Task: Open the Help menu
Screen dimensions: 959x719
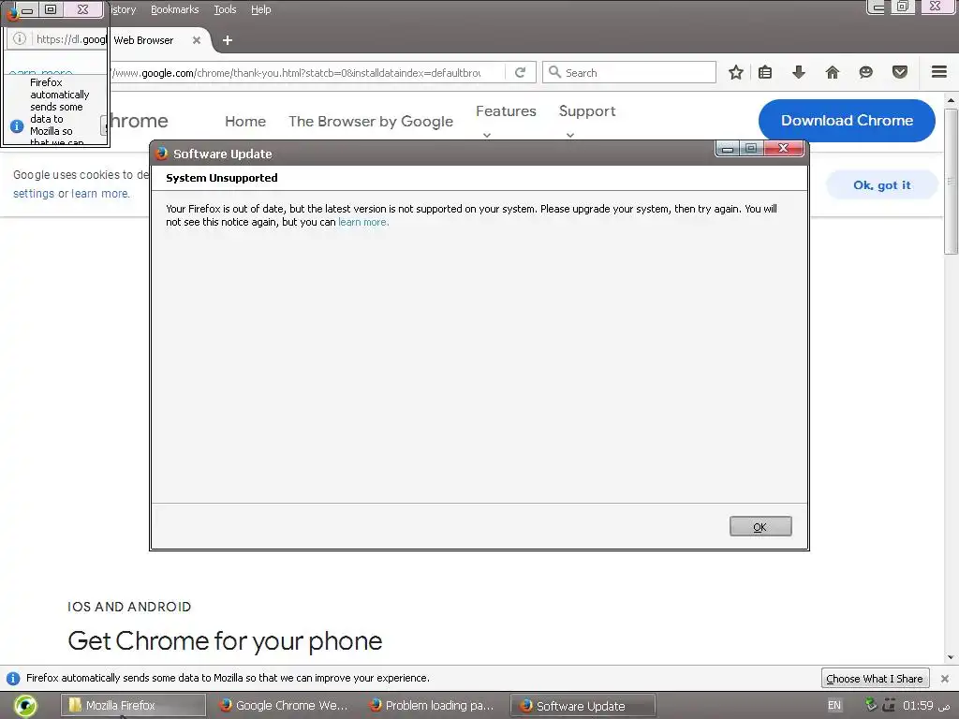Action: [261, 9]
